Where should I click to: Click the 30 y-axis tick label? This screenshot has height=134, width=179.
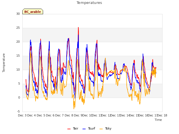click(18, 14)
